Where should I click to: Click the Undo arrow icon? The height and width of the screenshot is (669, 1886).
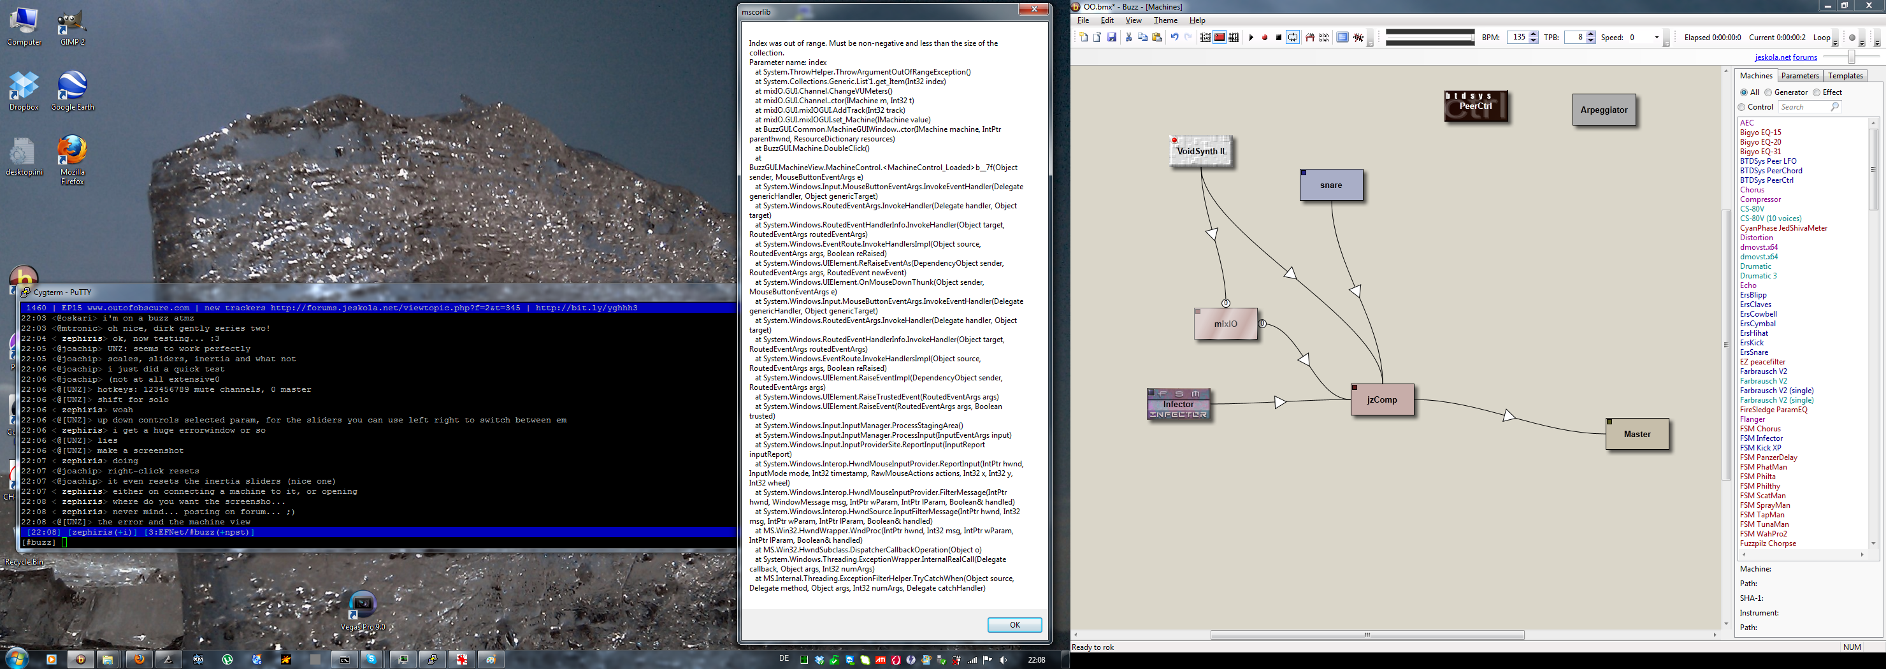click(1174, 38)
